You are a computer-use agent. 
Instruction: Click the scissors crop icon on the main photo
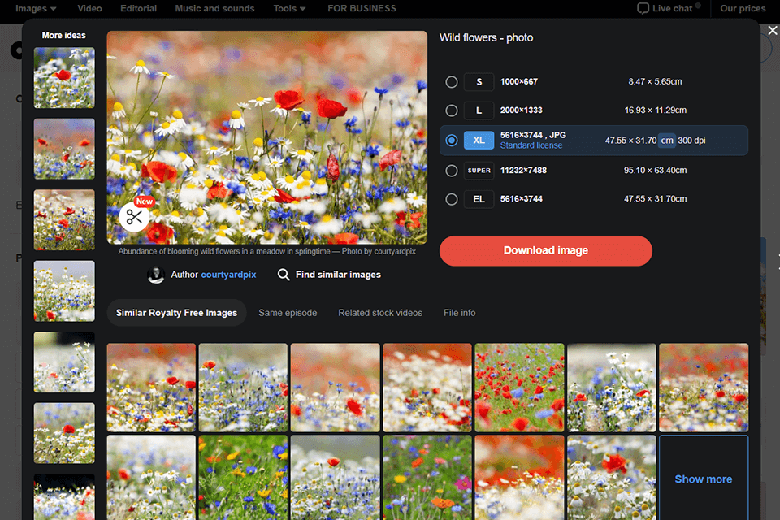[134, 217]
